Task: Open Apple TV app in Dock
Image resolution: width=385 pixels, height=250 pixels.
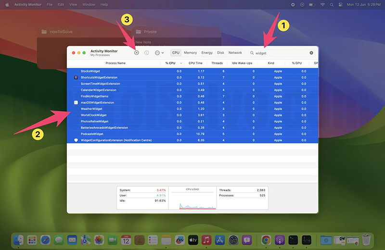Action: pos(193,240)
